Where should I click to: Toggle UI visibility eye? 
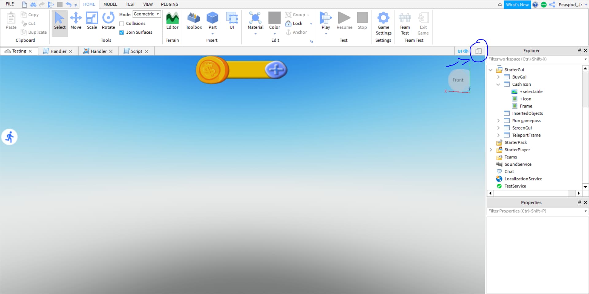tap(463, 51)
